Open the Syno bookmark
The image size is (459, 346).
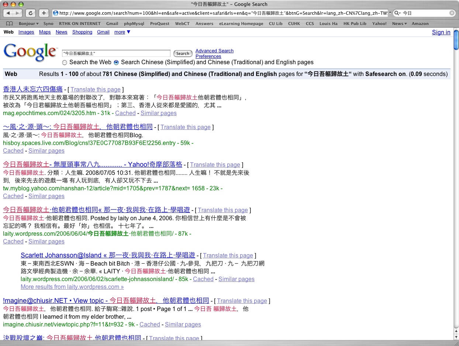coord(48,24)
